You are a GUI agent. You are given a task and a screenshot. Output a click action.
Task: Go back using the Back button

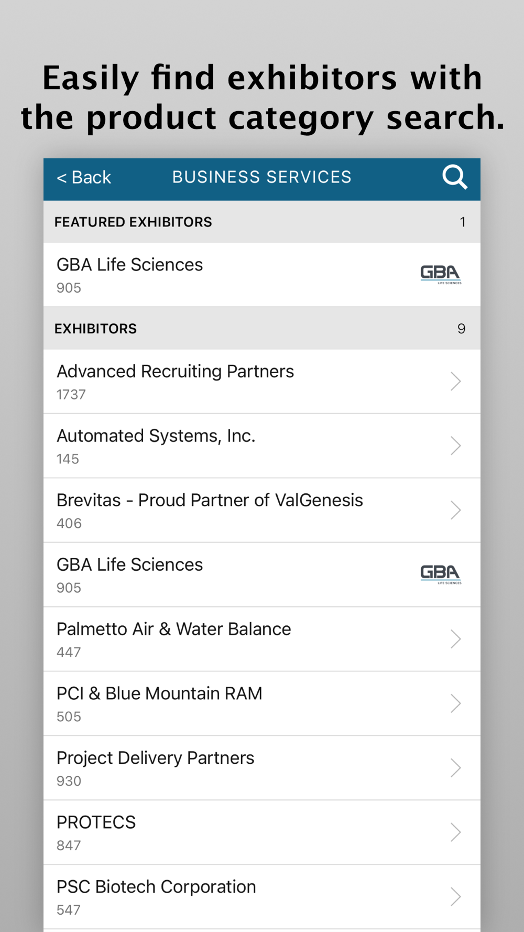[84, 178]
